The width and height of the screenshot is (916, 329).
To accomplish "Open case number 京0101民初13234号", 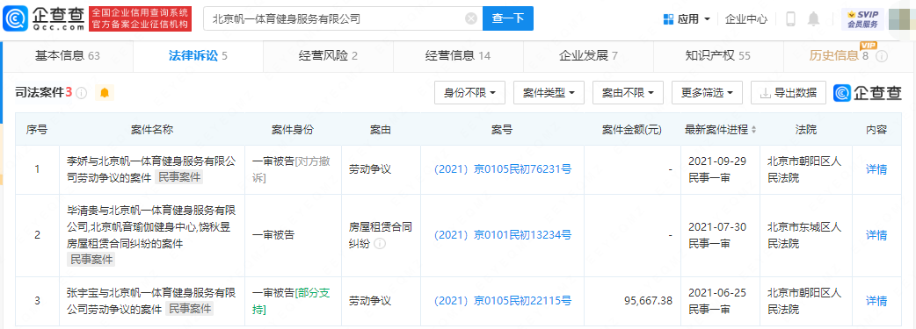I will (502, 235).
